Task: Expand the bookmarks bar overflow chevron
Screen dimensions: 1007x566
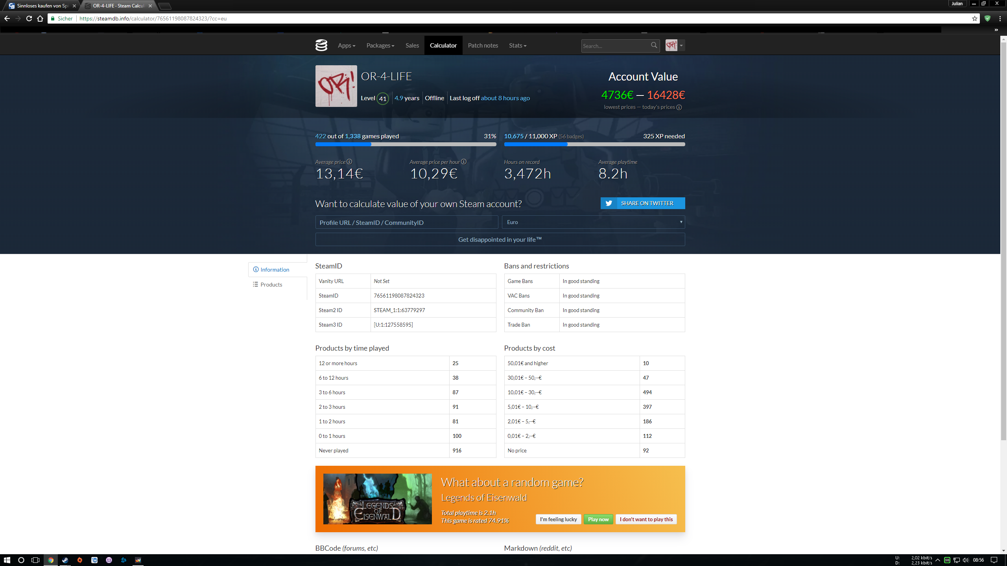Action: [x=996, y=30]
